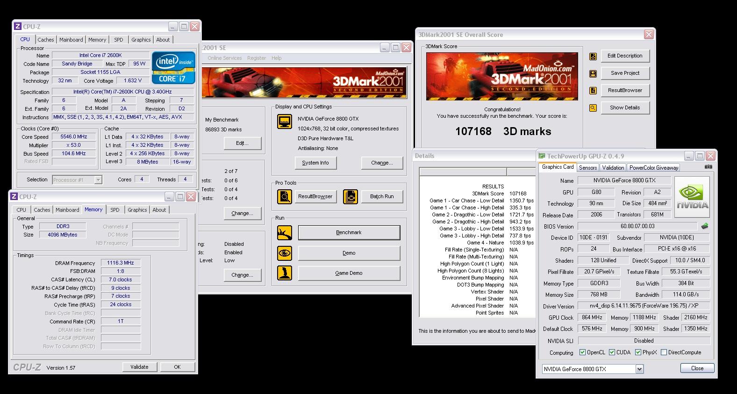Viewport: 737px width, 394px height.
Task: Click the GPU-Z Name field GeForce 8800 GTX
Action: (624, 180)
